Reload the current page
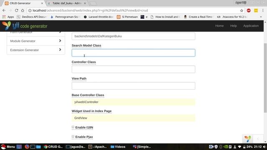Viewport: 267px width, 150px height. coord(16,10)
